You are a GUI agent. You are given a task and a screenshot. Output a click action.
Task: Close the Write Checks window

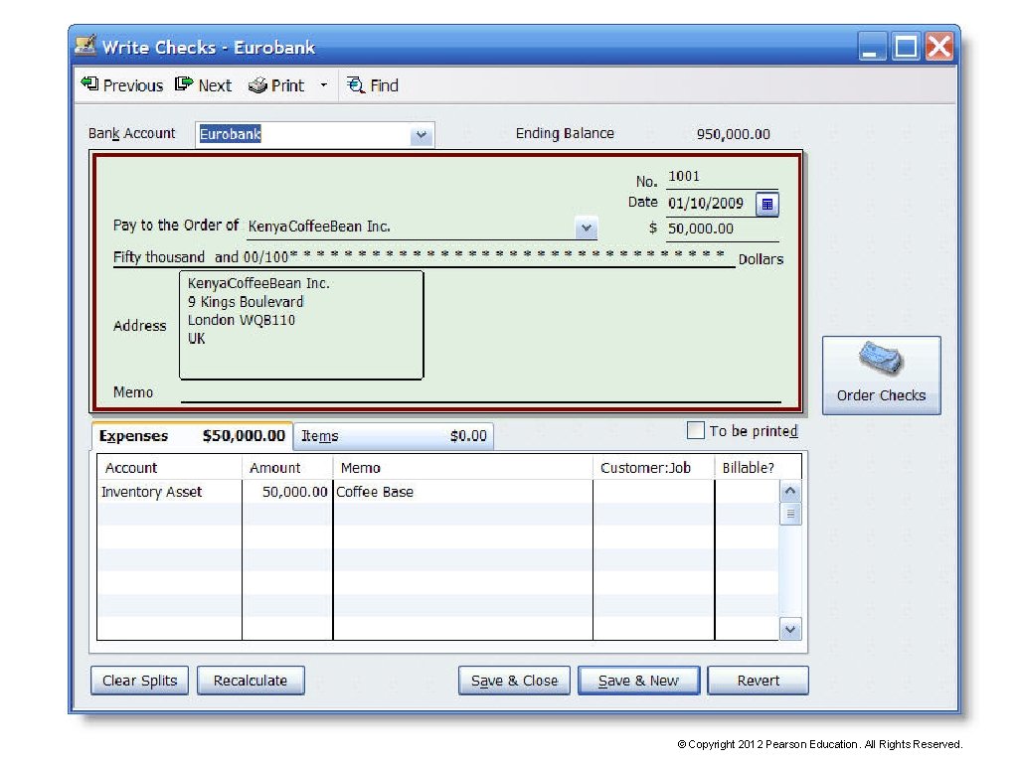point(939,47)
